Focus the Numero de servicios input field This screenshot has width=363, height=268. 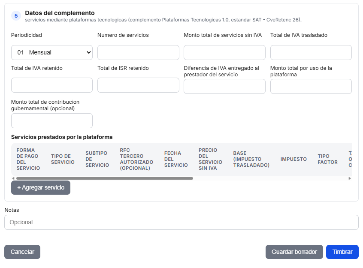[138, 53]
